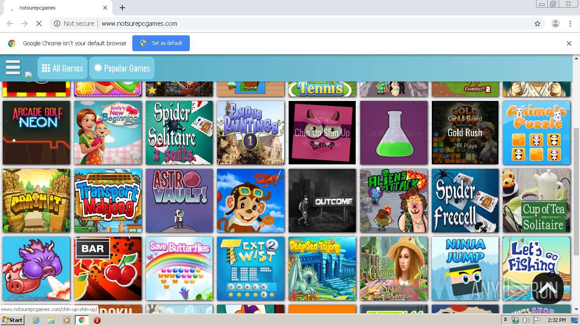The width and height of the screenshot is (580, 326).
Task: Open the Famous Paintings 1 game
Action: pyautogui.click(x=251, y=133)
